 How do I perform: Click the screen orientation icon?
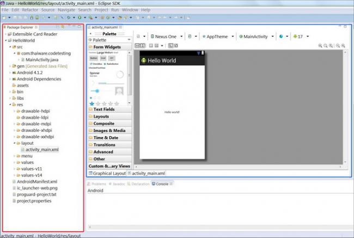click(190, 36)
